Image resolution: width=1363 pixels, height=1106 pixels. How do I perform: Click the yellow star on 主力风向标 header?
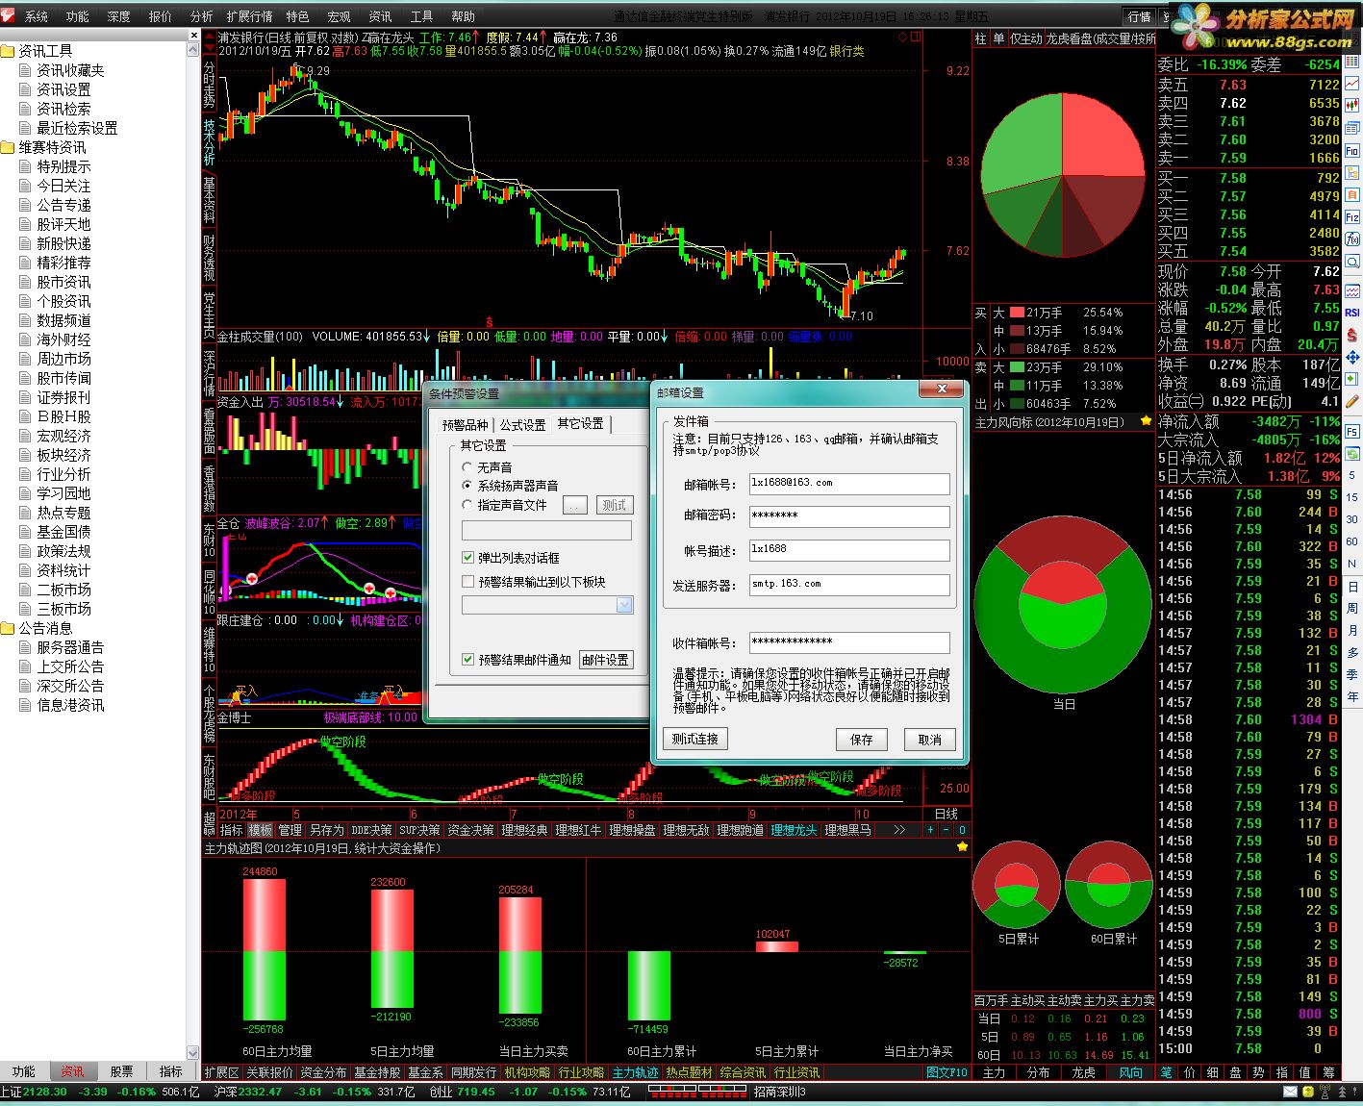(1146, 421)
